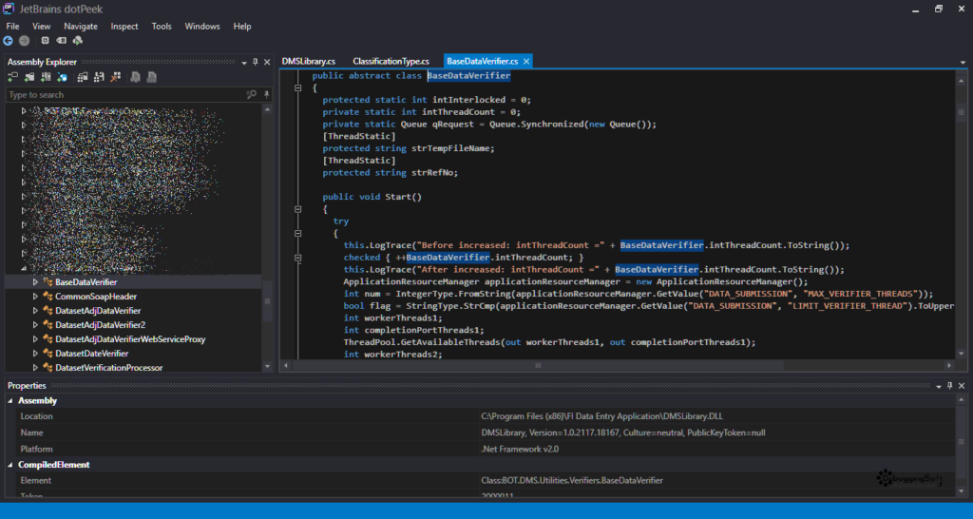This screenshot has width=973, height=519.
Task: Click class icon next to DatasetVerificationProcessor
Action: click(48, 368)
